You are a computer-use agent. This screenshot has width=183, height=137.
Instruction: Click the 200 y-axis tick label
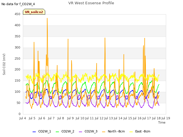[17, 70]
